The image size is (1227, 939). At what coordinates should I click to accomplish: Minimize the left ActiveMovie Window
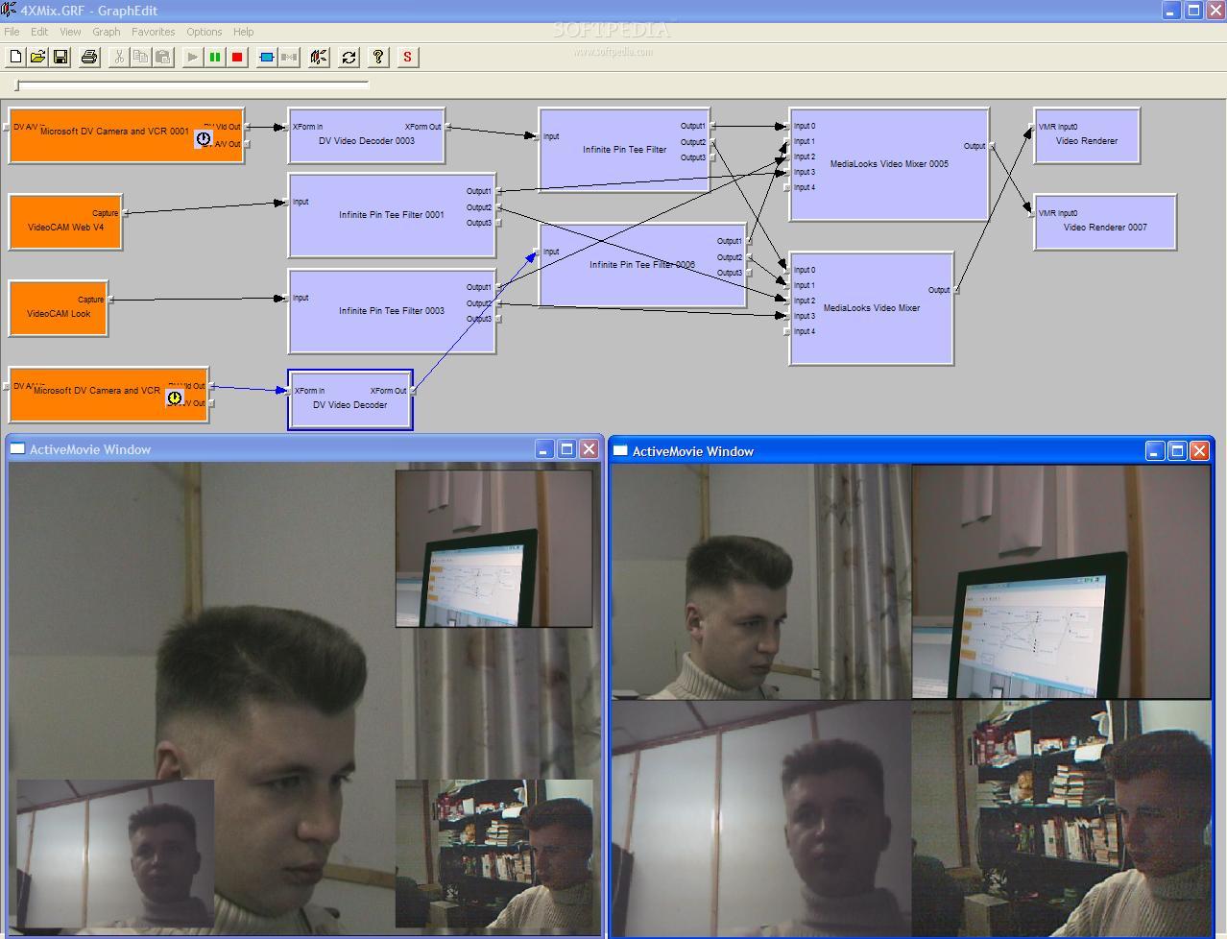click(x=544, y=448)
